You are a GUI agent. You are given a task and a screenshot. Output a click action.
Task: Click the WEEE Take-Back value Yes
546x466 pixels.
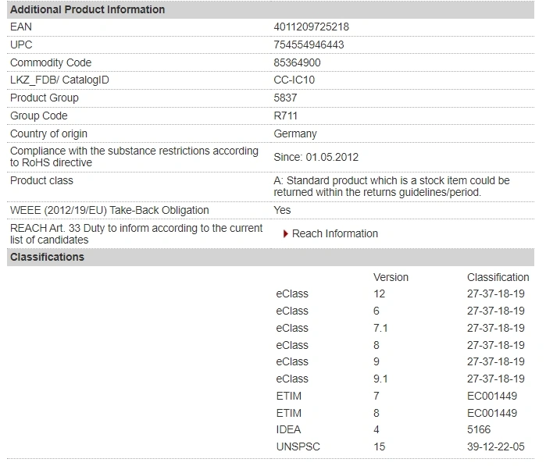coord(282,210)
